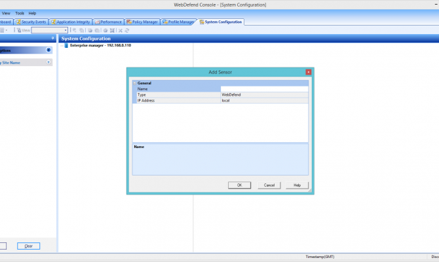
Task: Switch to the Policy Manager tab
Action: pos(142,22)
